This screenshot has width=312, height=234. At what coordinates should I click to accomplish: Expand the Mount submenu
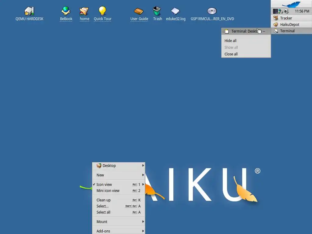pyautogui.click(x=119, y=222)
